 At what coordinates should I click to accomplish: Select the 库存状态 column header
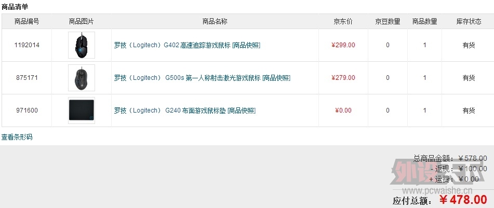pos(469,21)
